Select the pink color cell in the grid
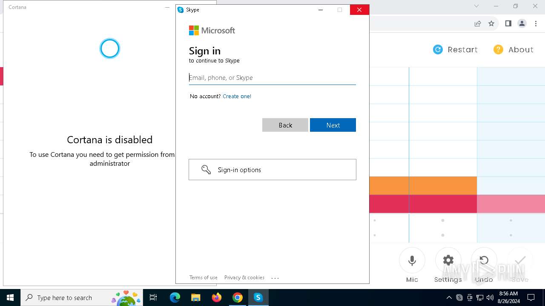The height and width of the screenshot is (306, 545). point(511,204)
